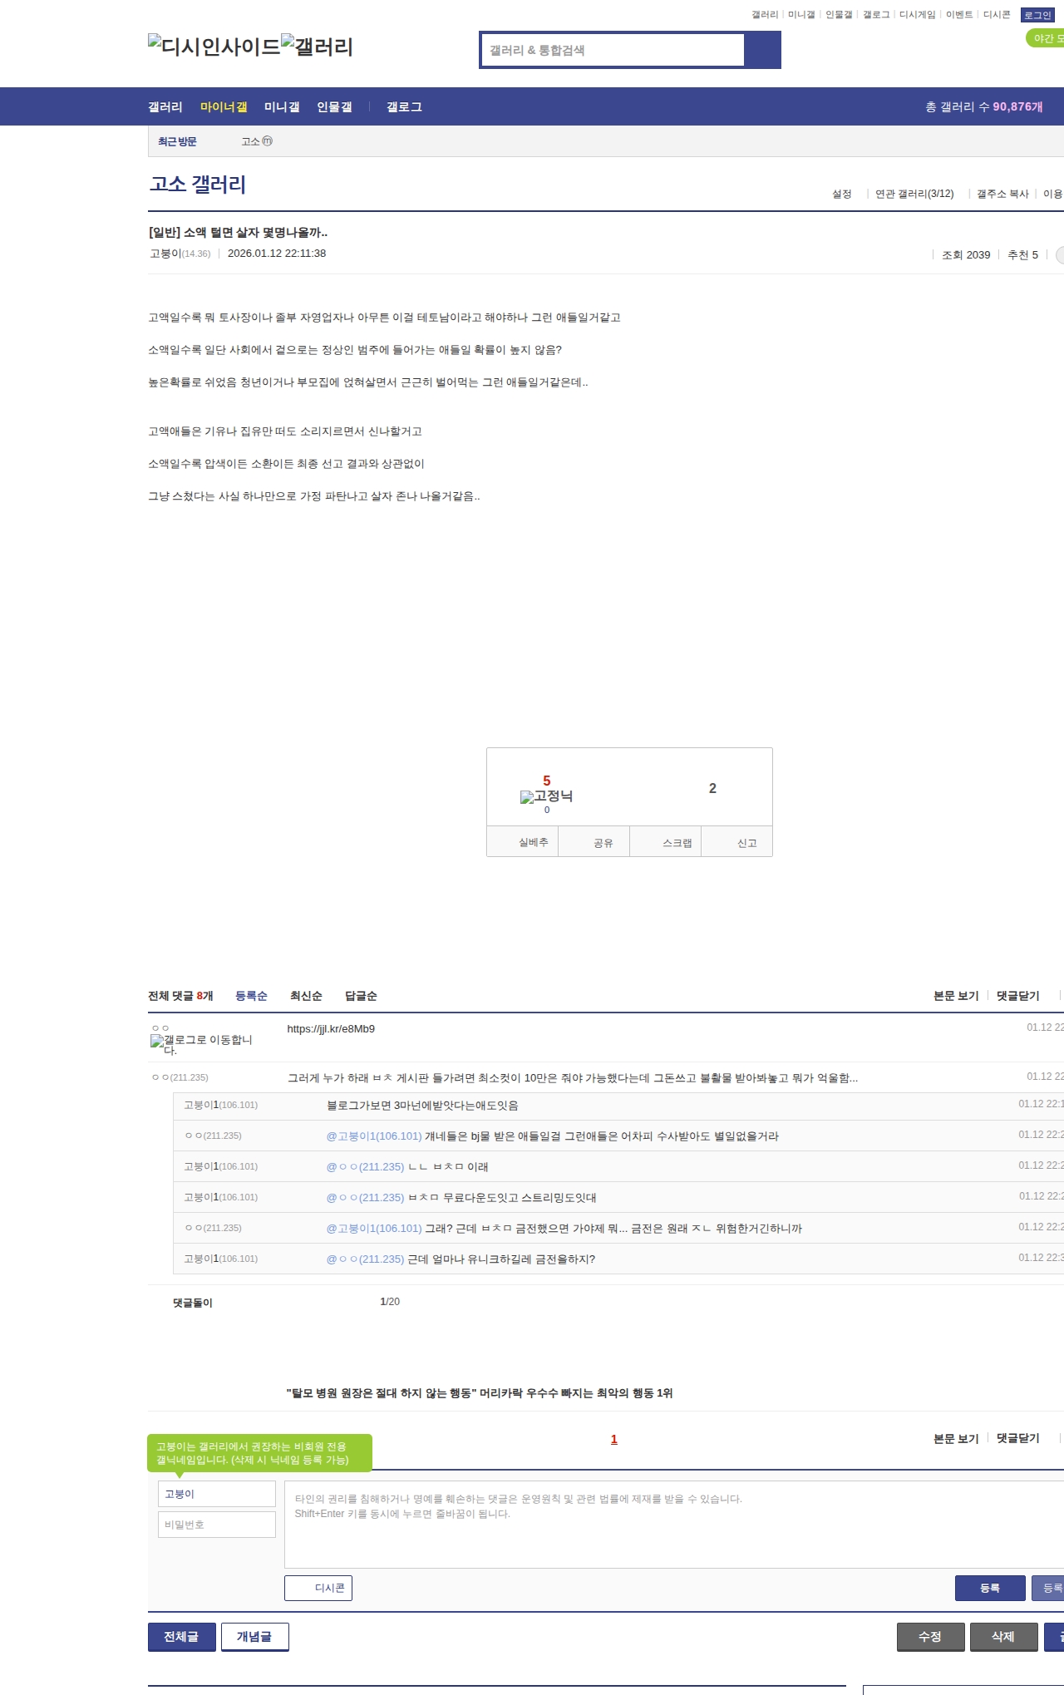Image resolution: width=1064 pixels, height=1695 pixels.
Task: Open the 설정 settings menu
Action: point(841,194)
